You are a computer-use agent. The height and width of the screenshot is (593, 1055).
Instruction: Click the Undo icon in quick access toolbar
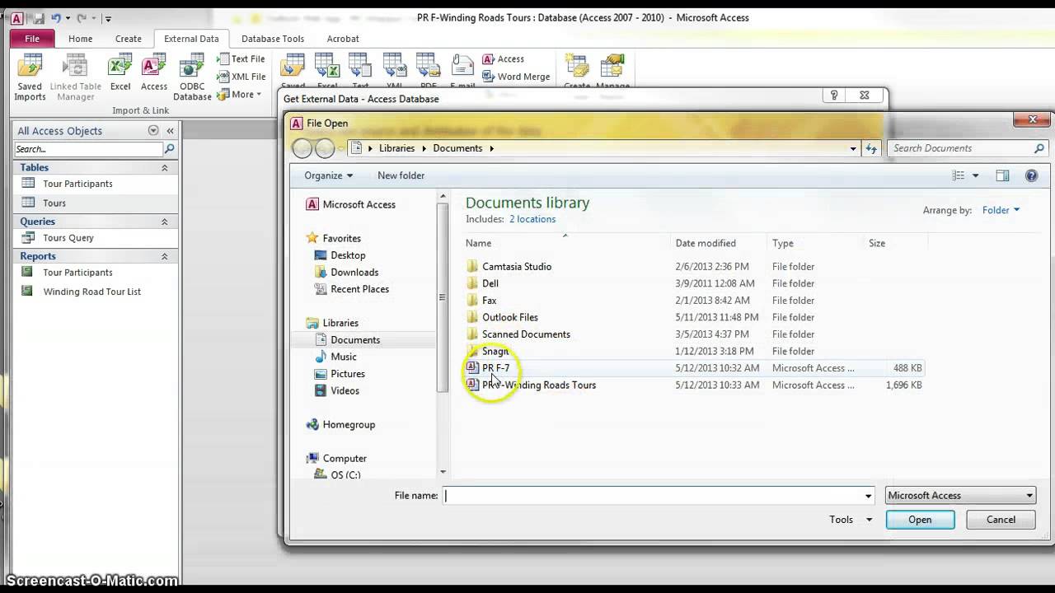(x=56, y=17)
